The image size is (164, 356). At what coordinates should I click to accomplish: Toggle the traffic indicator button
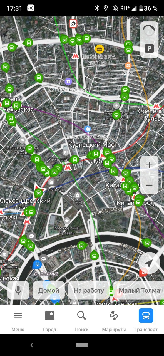tap(149, 31)
